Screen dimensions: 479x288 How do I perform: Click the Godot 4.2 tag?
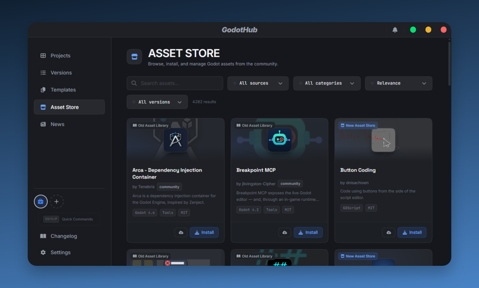249,210
